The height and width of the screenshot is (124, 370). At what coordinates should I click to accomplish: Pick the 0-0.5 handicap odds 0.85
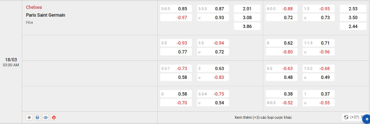point(176,9)
